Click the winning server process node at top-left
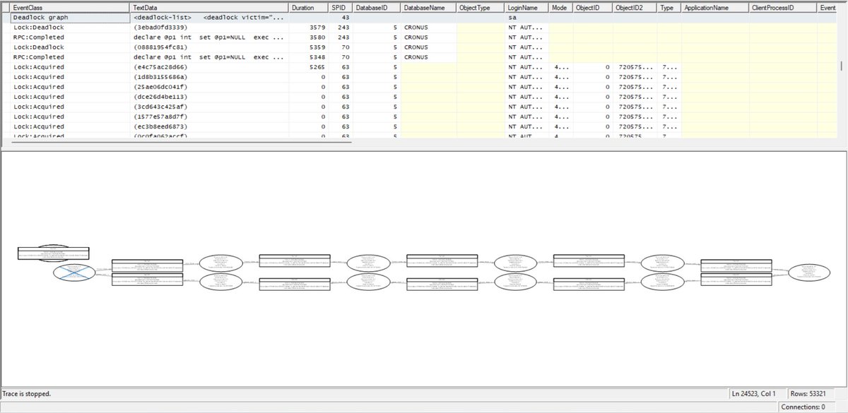This screenshot has height=413, width=848. pos(53,252)
